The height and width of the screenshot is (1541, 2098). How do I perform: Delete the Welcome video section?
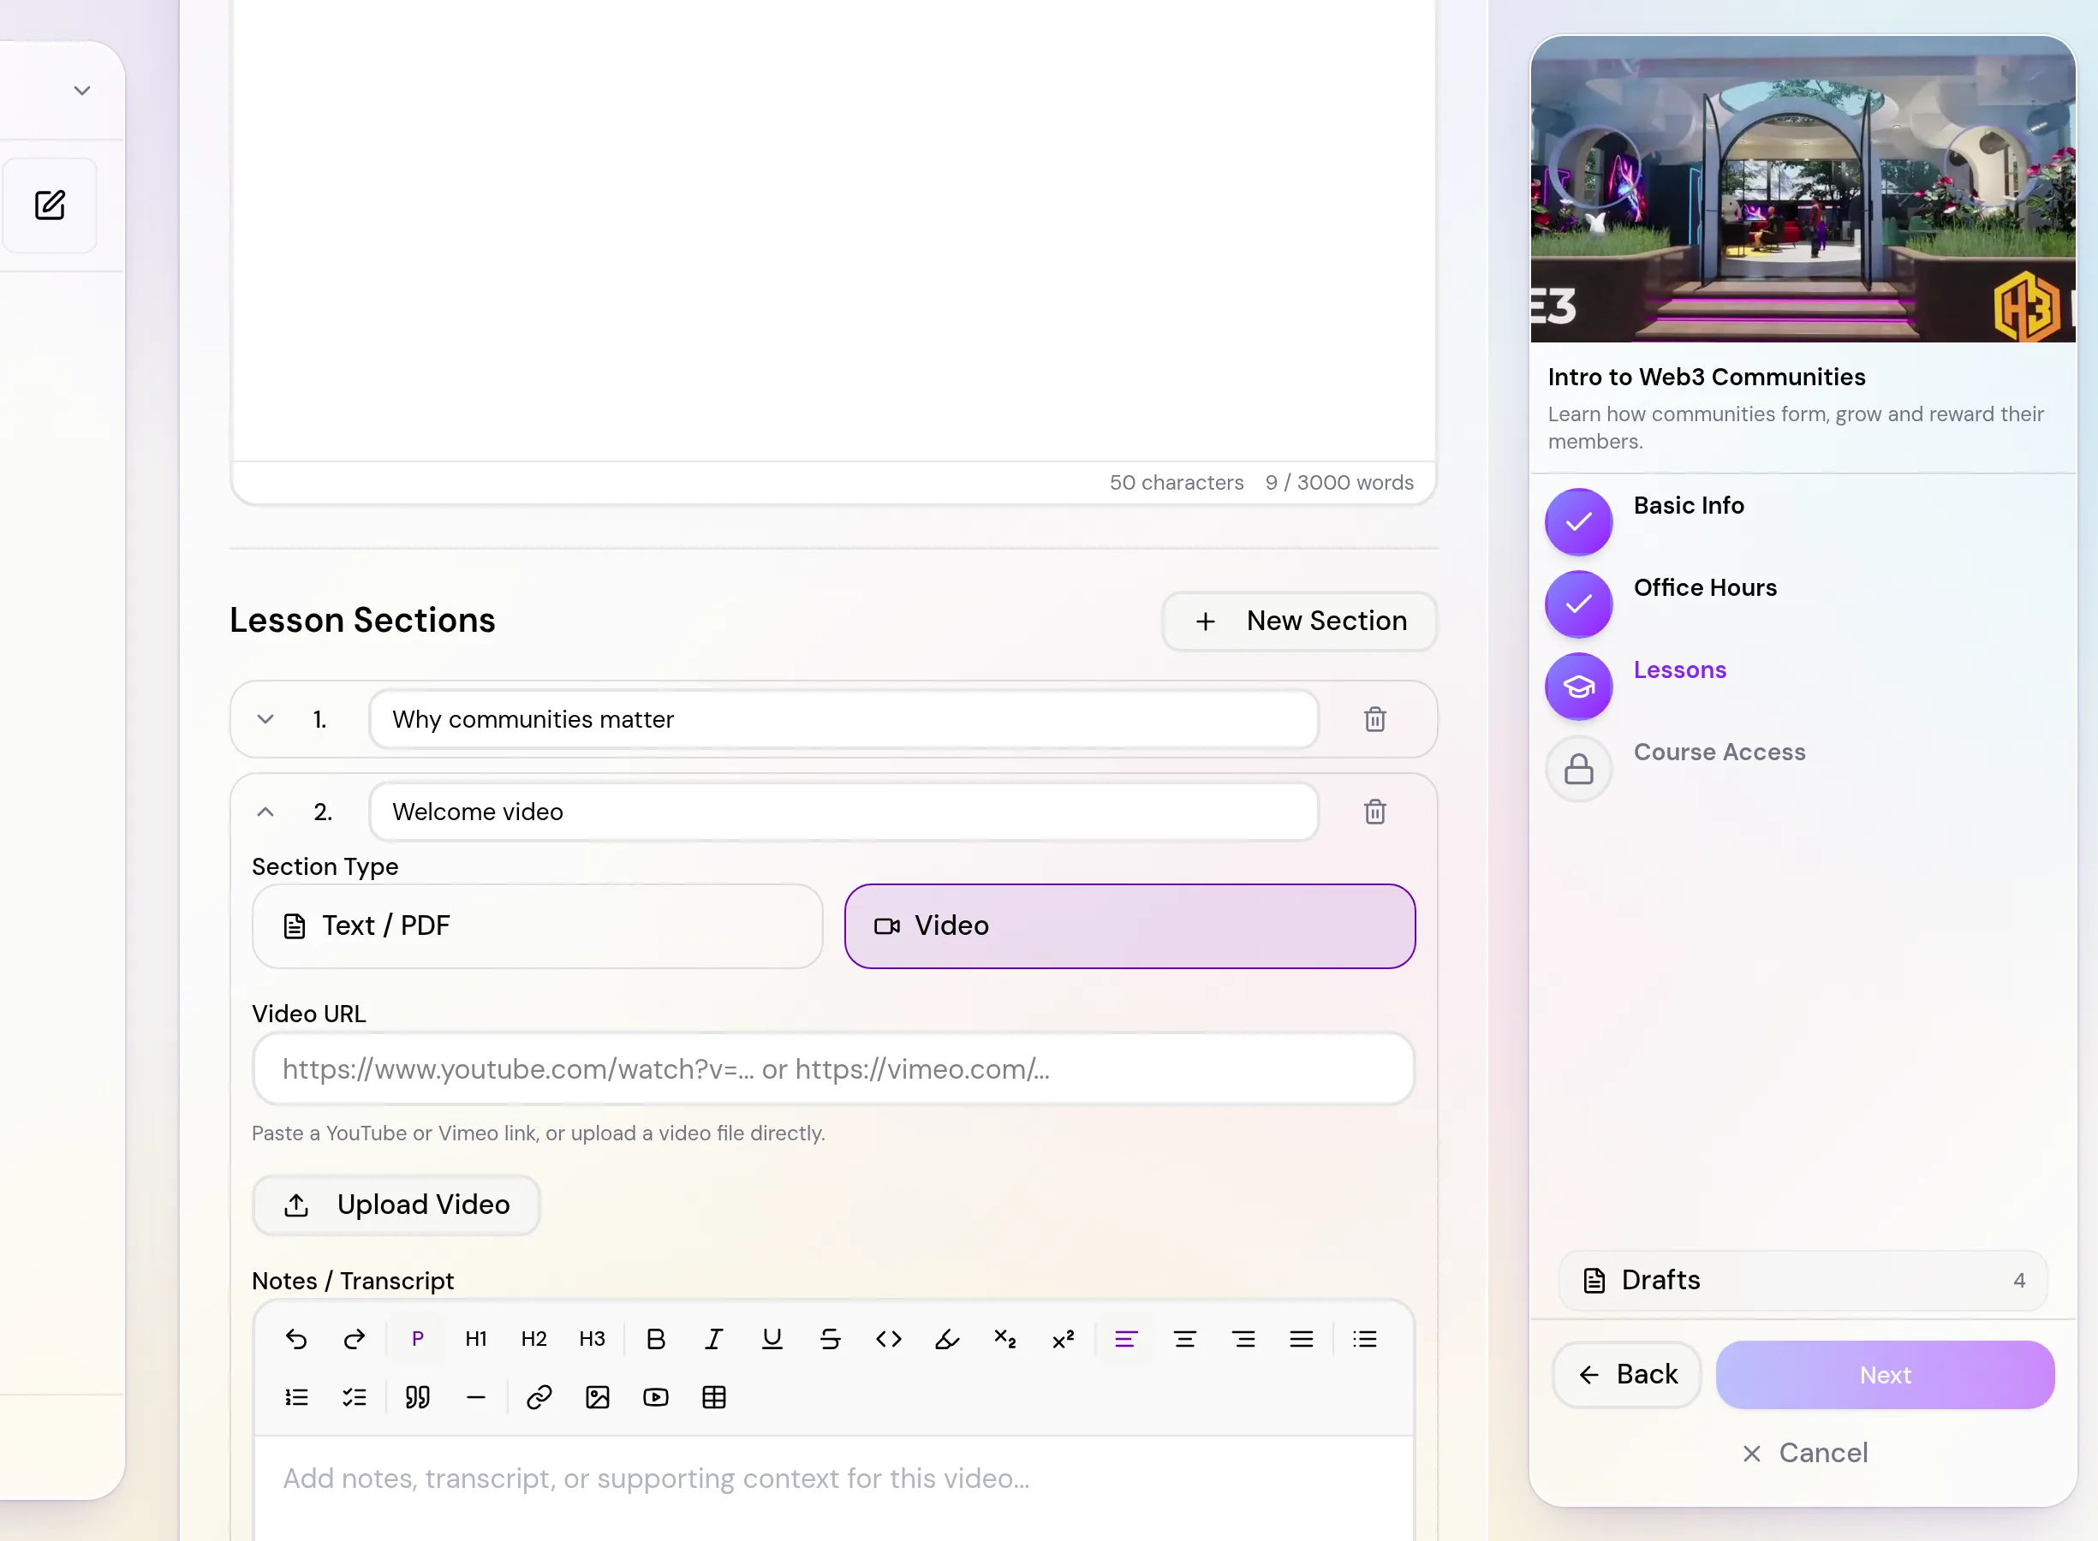point(1374,812)
